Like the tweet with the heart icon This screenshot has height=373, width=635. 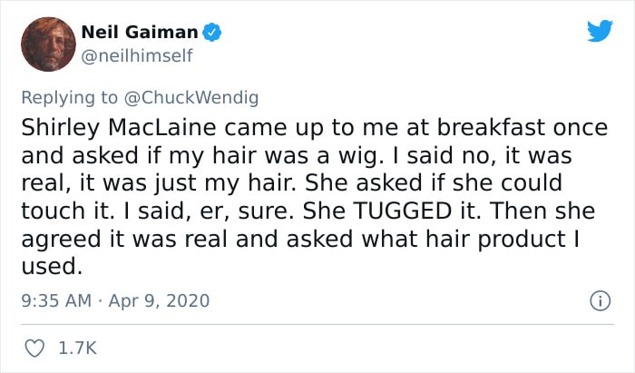(34, 348)
